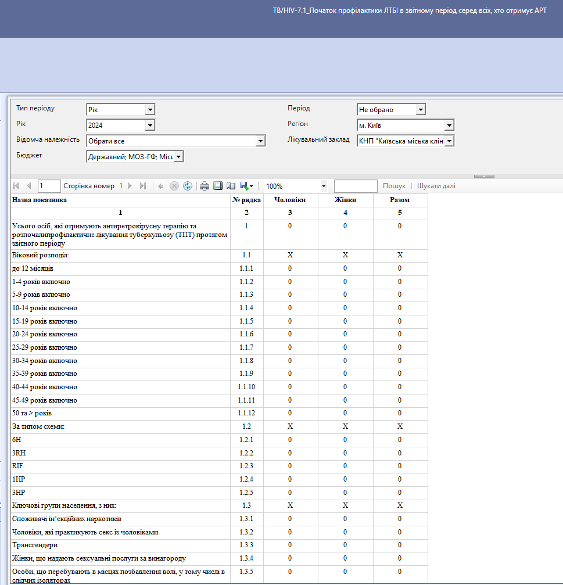Open page setup
The width and height of the screenshot is (563, 585).
(x=231, y=186)
